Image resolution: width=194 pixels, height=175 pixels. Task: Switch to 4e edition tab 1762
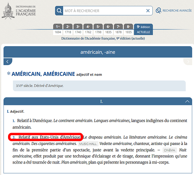(88, 29)
